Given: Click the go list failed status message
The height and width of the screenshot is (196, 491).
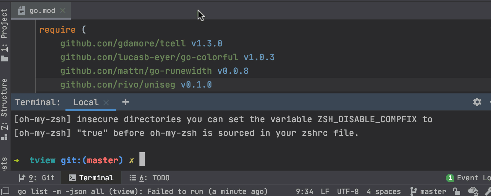Looking at the screenshot, I should pos(142,191).
